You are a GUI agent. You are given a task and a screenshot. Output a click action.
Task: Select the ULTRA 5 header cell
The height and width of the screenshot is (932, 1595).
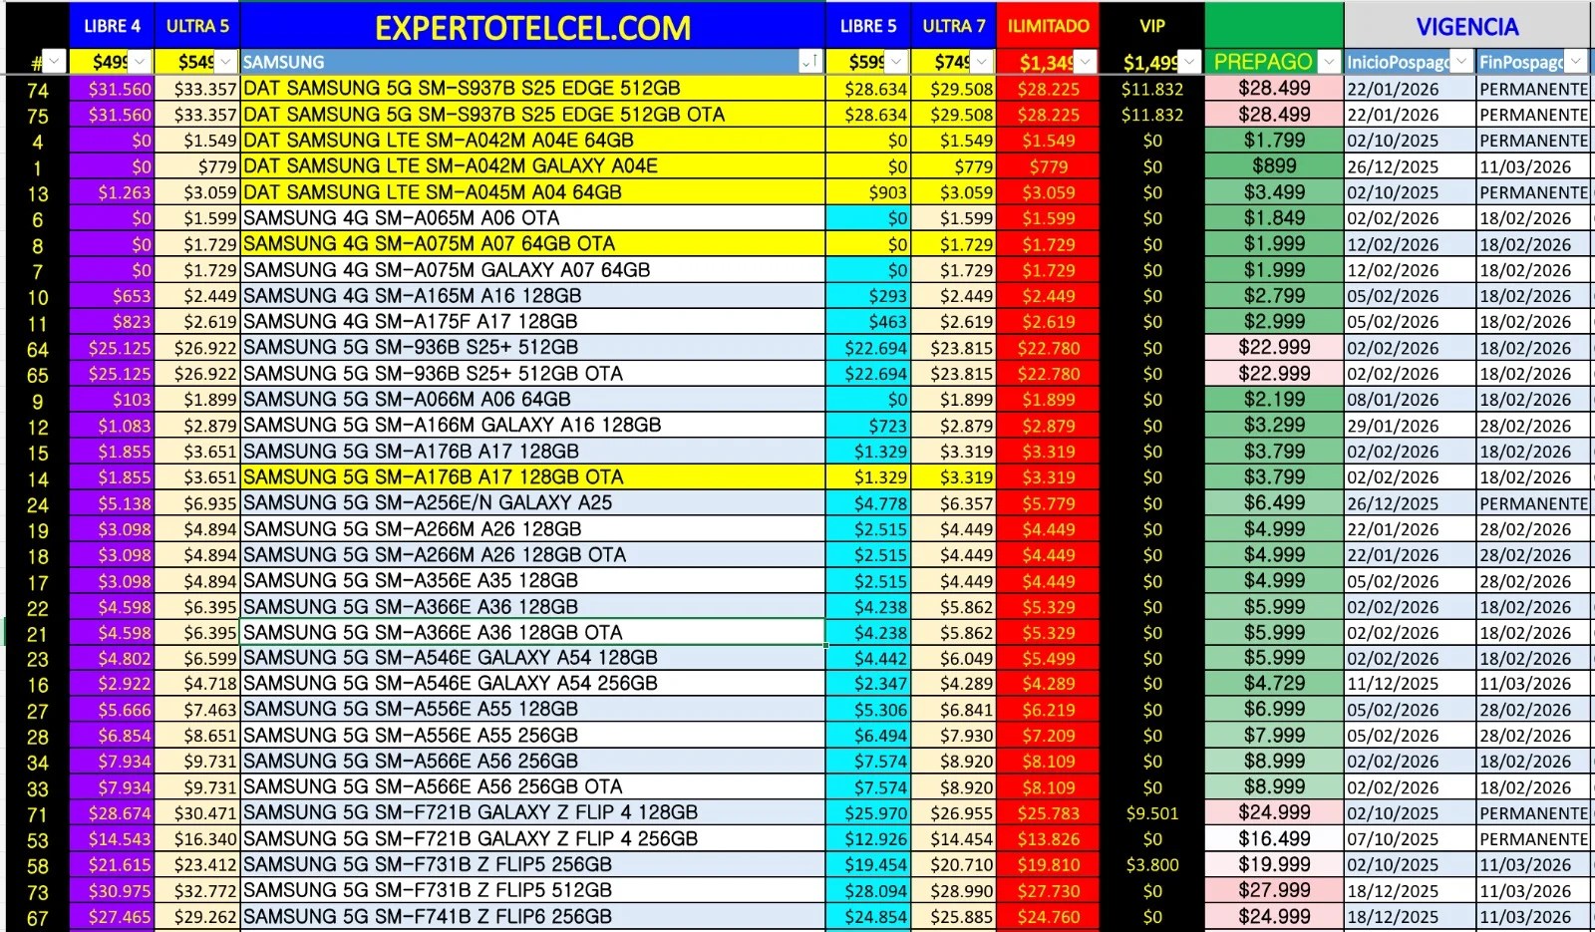pos(197,26)
